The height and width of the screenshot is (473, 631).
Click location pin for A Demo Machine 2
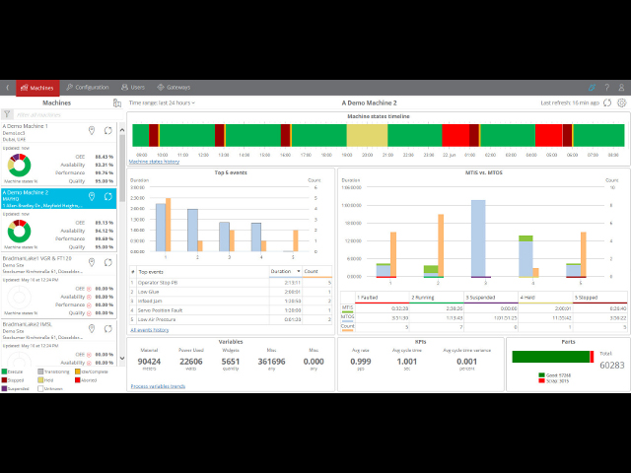(x=92, y=196)
